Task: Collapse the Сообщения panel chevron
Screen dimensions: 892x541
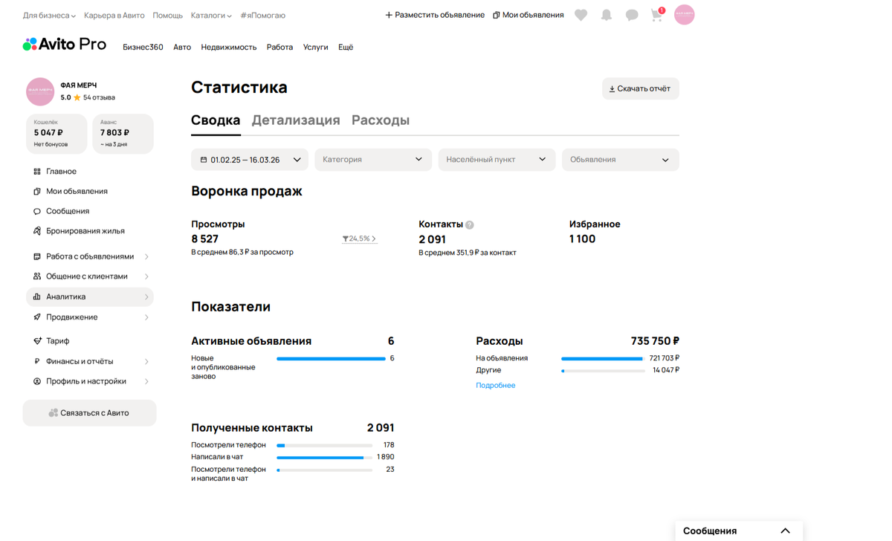Action: point(786,531)
